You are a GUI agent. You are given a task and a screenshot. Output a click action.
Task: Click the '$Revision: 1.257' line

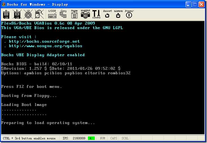(61, 68)
